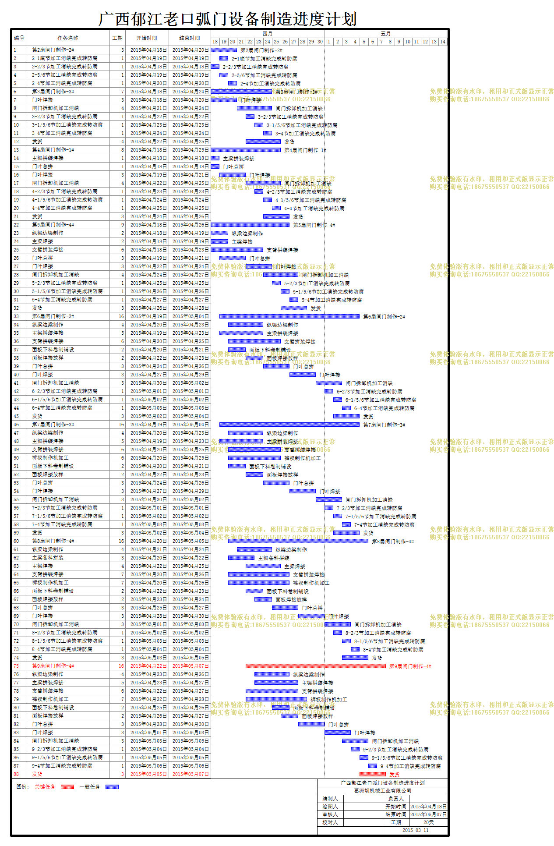Click the red Gantt bar for row 88 发货
The width and height of the screenshot is (554, 846).
tap(373, 774)
